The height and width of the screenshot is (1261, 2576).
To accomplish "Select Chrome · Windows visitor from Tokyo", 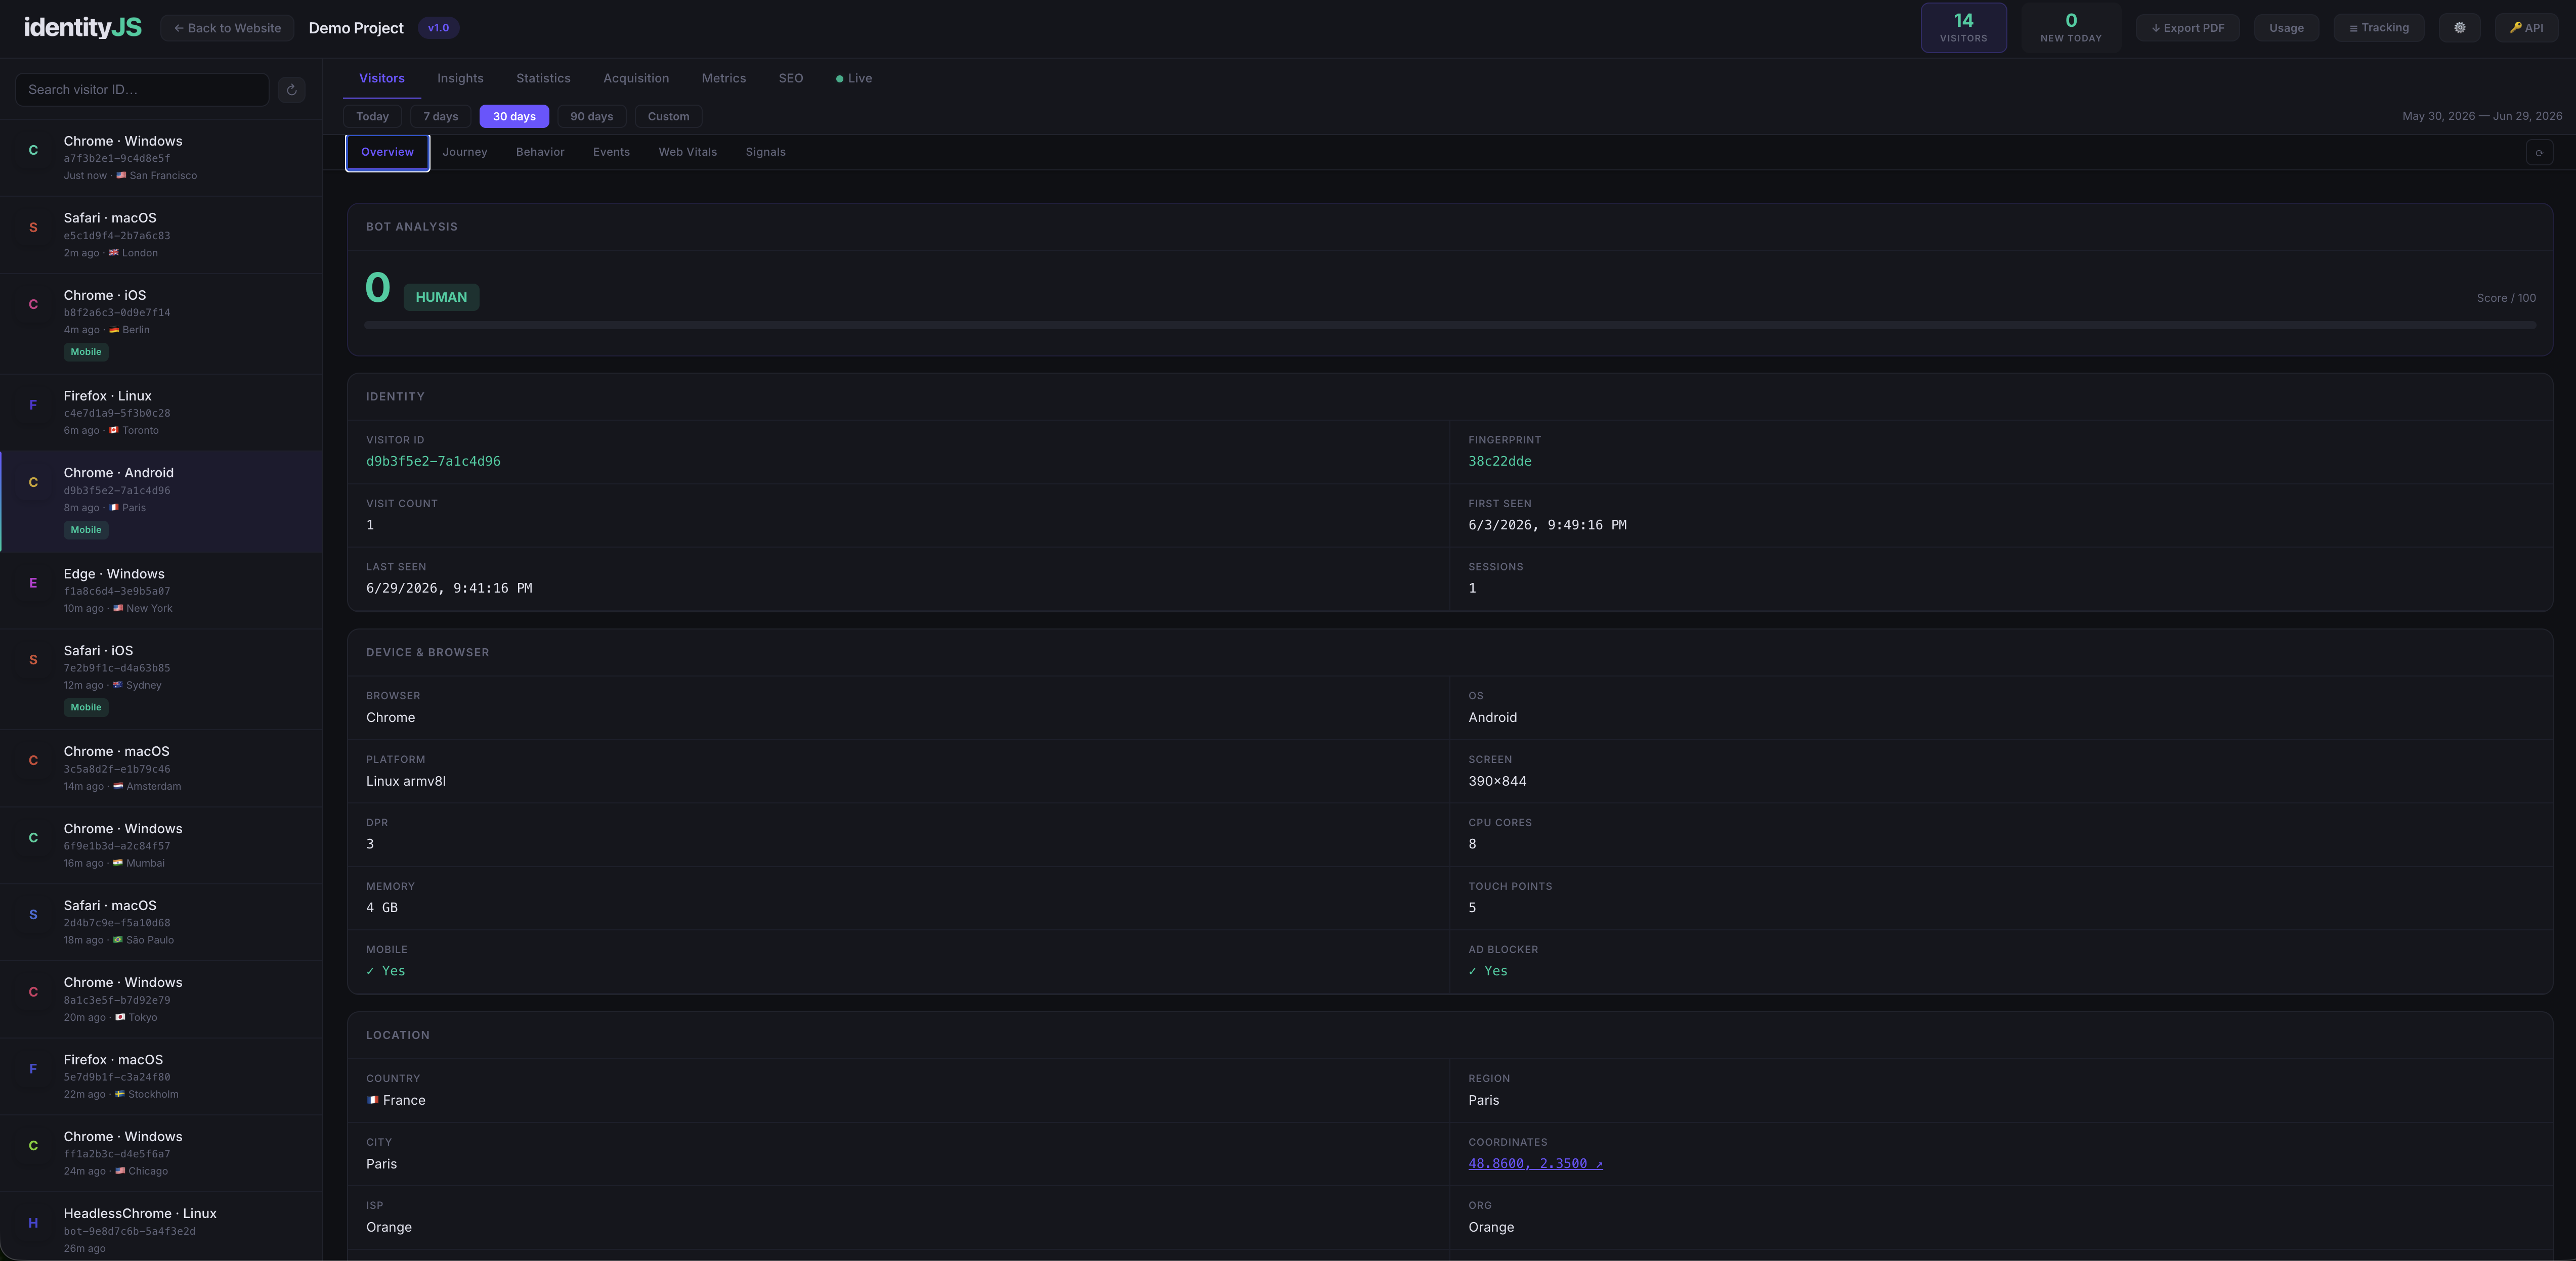I will click(161, 999).
